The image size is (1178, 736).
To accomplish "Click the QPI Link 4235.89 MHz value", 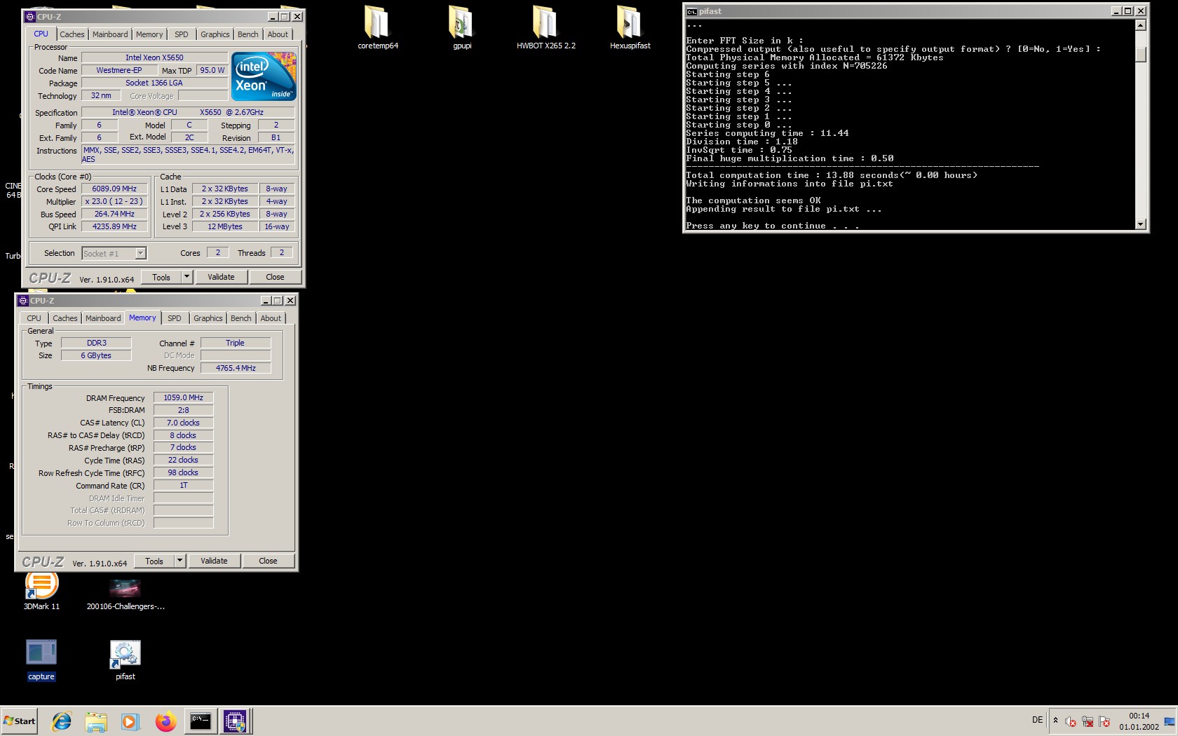I will point(114,226).
